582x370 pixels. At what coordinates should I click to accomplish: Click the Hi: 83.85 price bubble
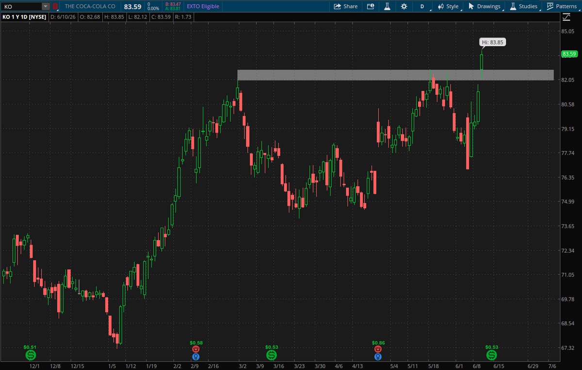click(493, 42)
